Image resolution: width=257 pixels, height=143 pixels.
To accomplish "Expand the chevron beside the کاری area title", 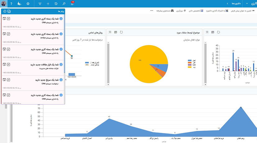I will (x=247, y=3).
